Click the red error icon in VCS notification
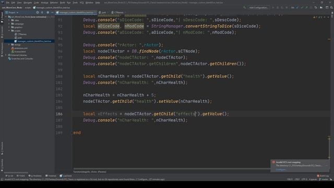The image size is (334, 188). [x=273, y=162]
